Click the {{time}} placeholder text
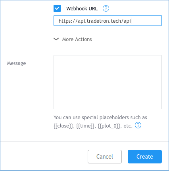 tap(86, 126)
